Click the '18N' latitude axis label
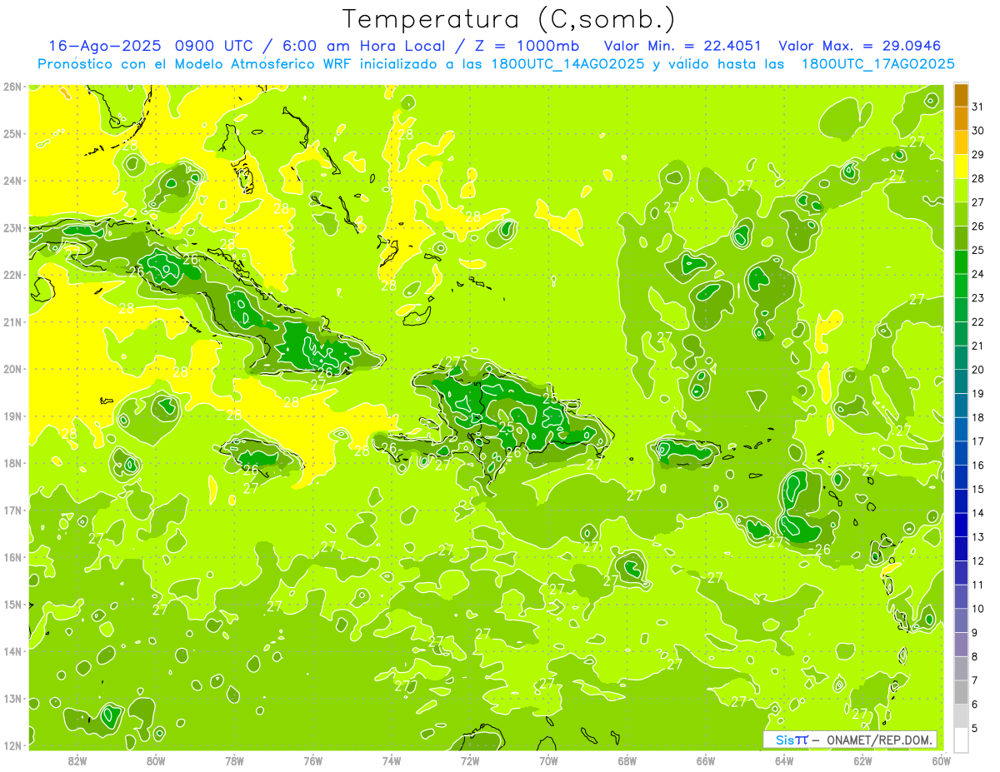This screenshot has height=772, width=1000. (12, 463)
